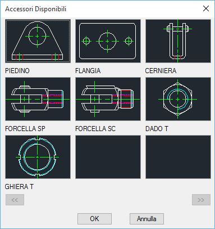This screenshot has height=229, width=215.
Task: Select the FORCELLA SC fork preview
Action: coord(108,99)
